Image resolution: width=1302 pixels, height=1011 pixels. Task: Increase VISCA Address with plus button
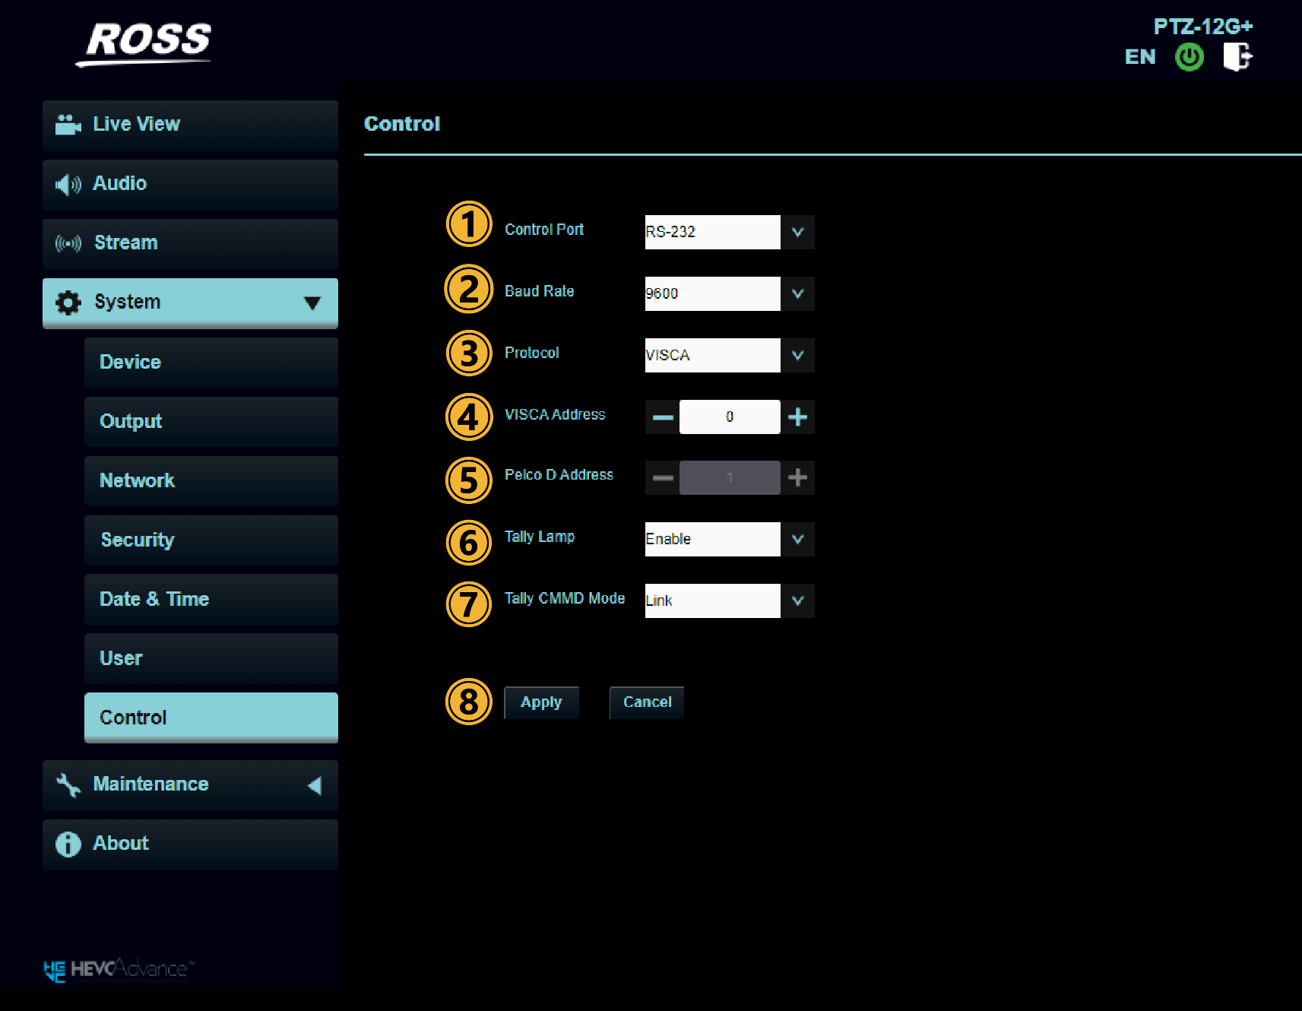(797, 417)
